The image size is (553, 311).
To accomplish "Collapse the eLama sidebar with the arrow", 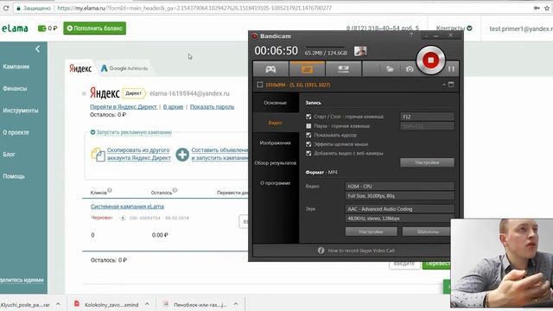I will [x=37, y=49].
